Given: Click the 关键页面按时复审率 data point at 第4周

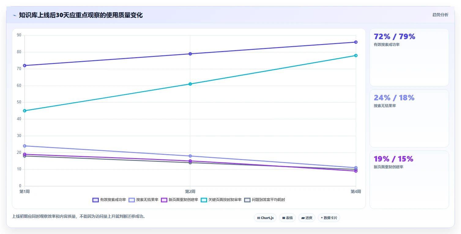Looking at the screenshot, I should point(356,55).
